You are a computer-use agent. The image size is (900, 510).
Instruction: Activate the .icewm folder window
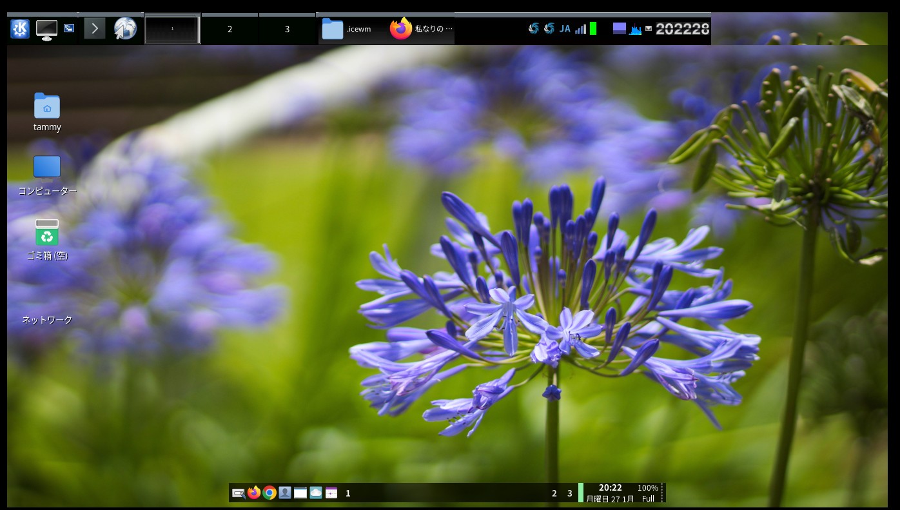[x=348, y=29]
